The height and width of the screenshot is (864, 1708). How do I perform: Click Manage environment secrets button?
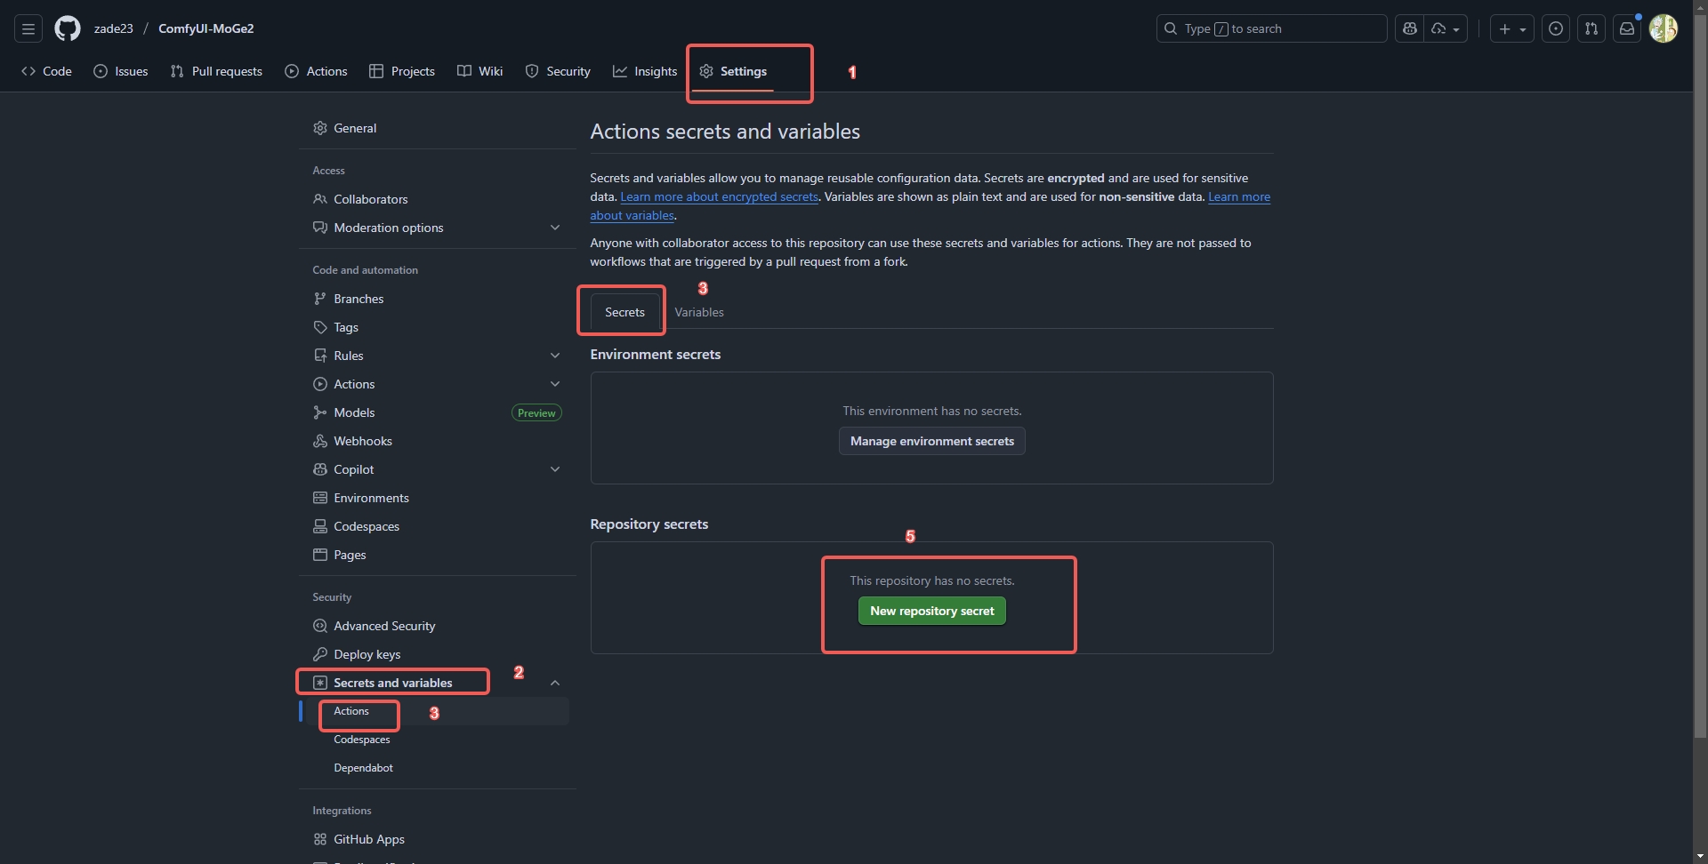point(931,441)
